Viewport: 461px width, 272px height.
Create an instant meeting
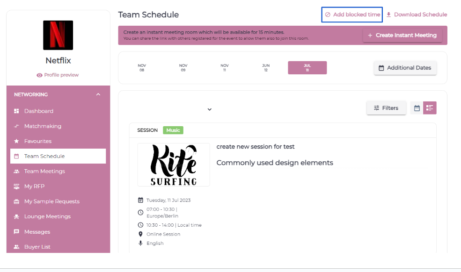coord(402,36)
